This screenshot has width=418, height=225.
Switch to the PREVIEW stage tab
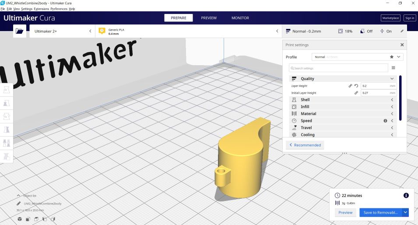(x=209, y=18)
